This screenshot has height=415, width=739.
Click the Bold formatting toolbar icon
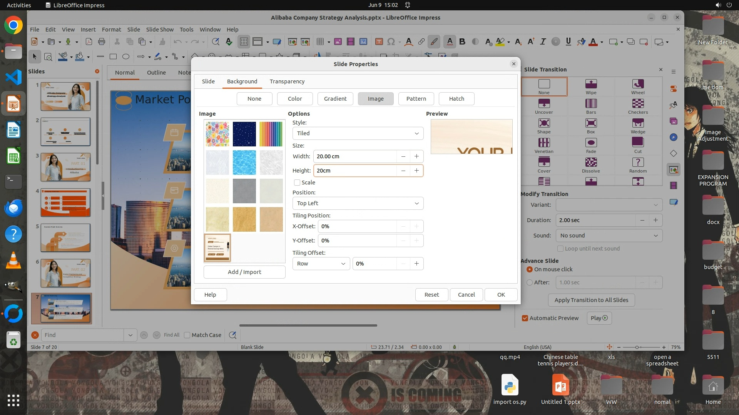click(x=462, y=42)
